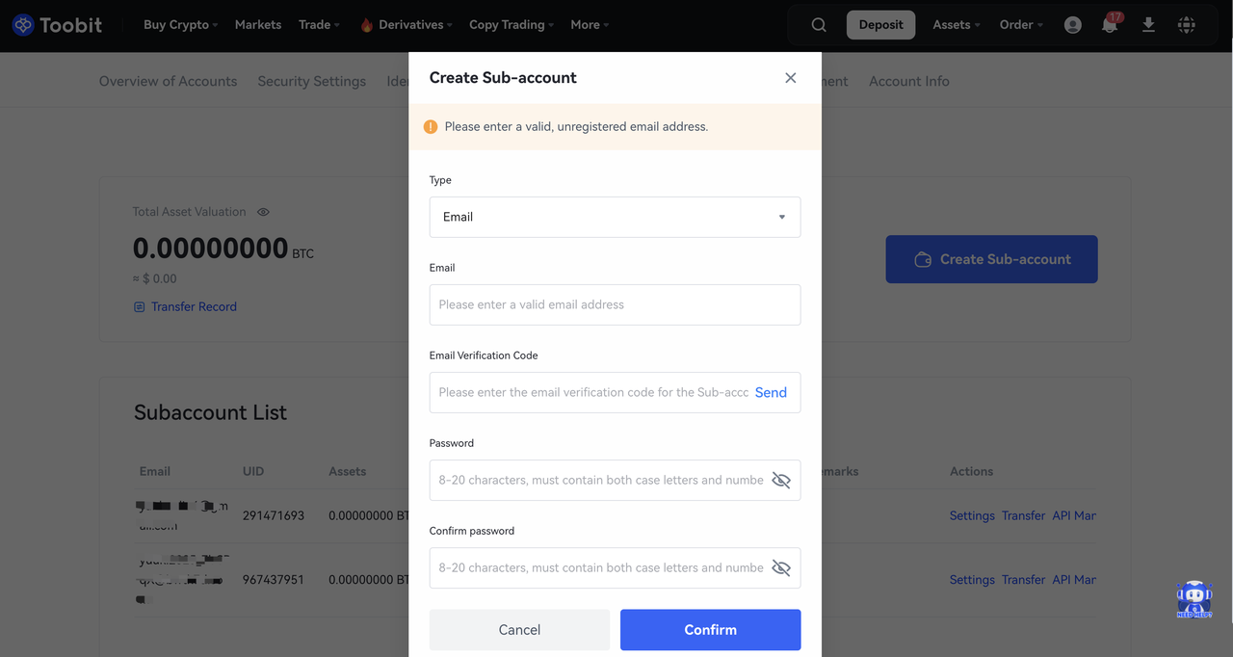Click the Email address input field
Image resolution: width=1233 pixels, height=657 pixels.
615,304
